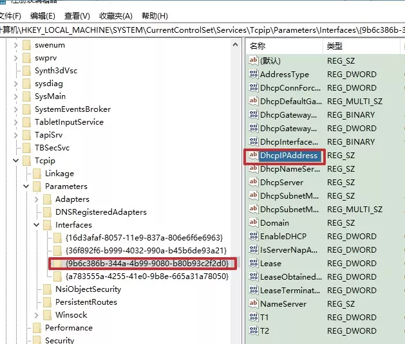Click the EnableDHCP value icon
The width and height of the screenshot is (405, 344).
253,237
